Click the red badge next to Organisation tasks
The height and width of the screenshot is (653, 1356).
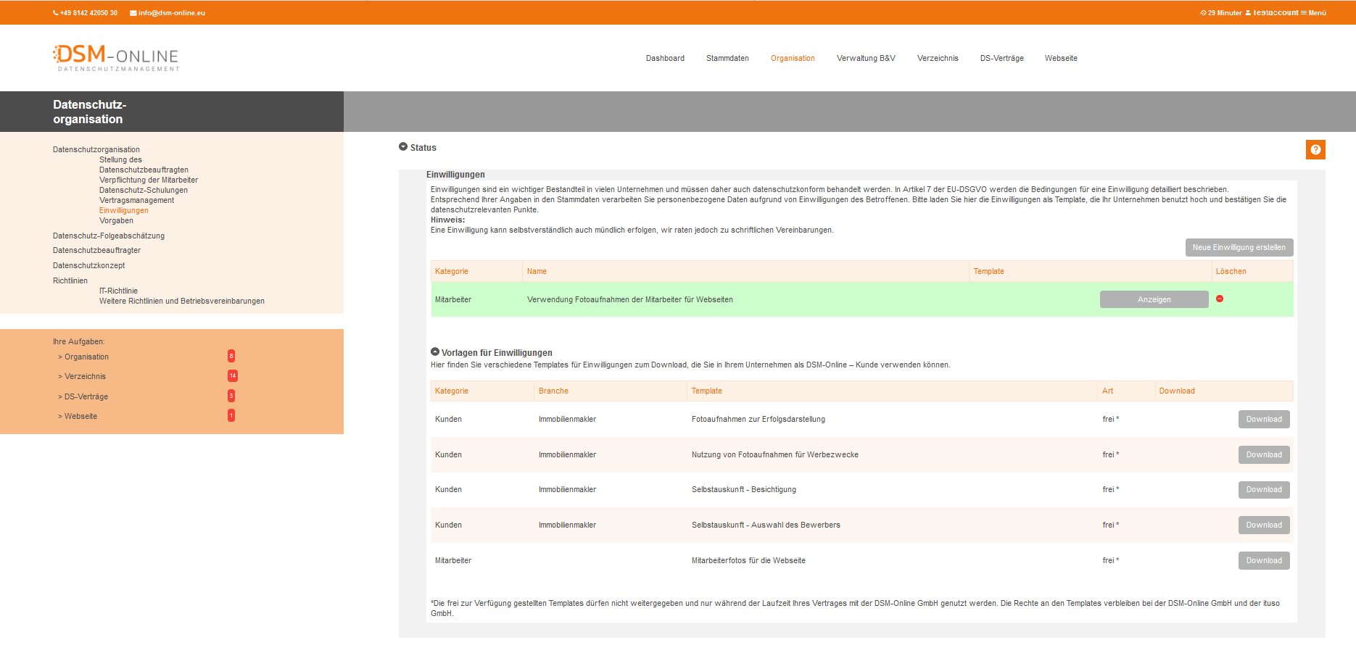click(x=231, y=356)
